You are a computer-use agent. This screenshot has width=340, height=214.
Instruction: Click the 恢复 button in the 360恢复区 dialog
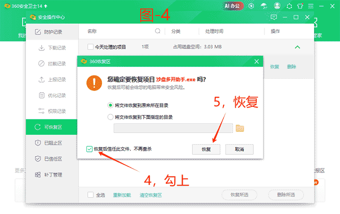tap(206, 149)
